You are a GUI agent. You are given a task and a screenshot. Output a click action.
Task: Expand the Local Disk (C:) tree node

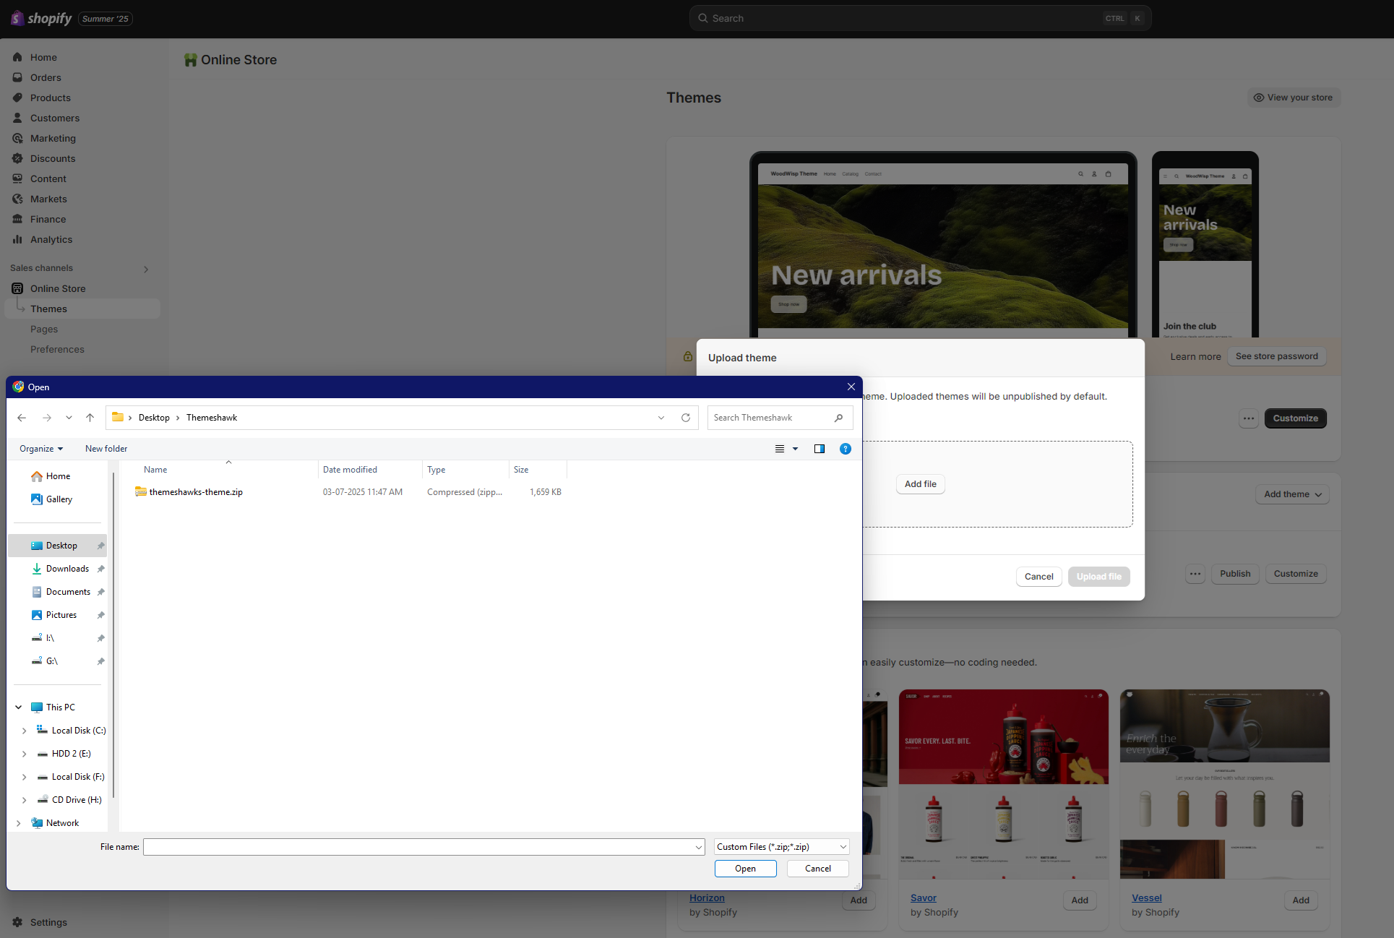[23, 730]
